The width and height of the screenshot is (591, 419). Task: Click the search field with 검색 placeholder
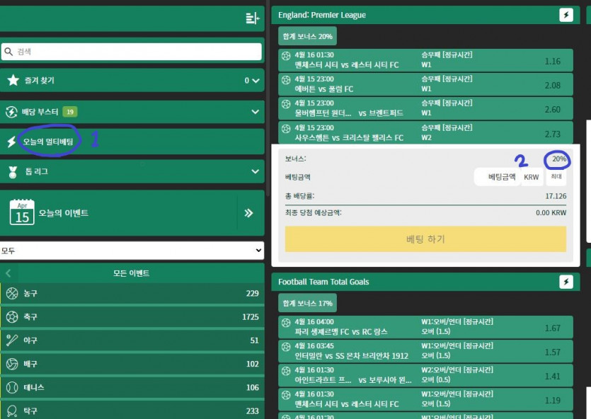131,52
